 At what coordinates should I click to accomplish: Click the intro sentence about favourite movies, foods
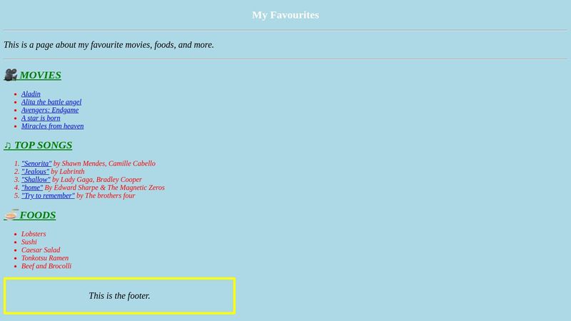[x=109, y=45]
